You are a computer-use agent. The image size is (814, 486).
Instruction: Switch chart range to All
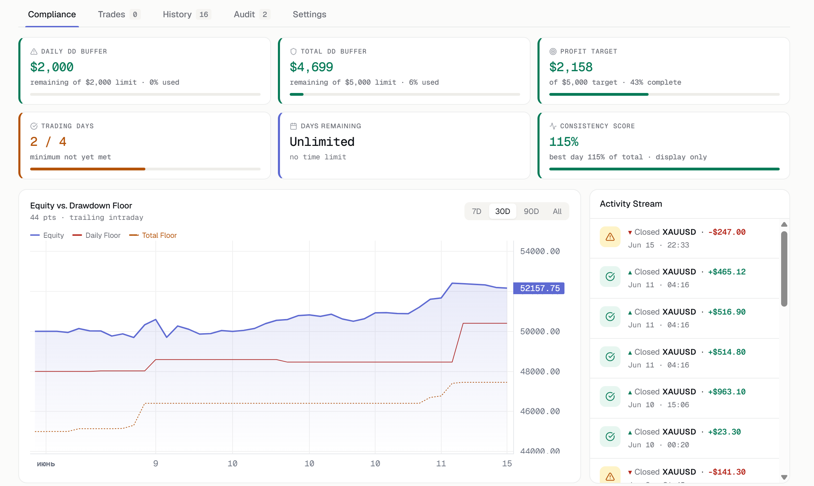point(557,211)
